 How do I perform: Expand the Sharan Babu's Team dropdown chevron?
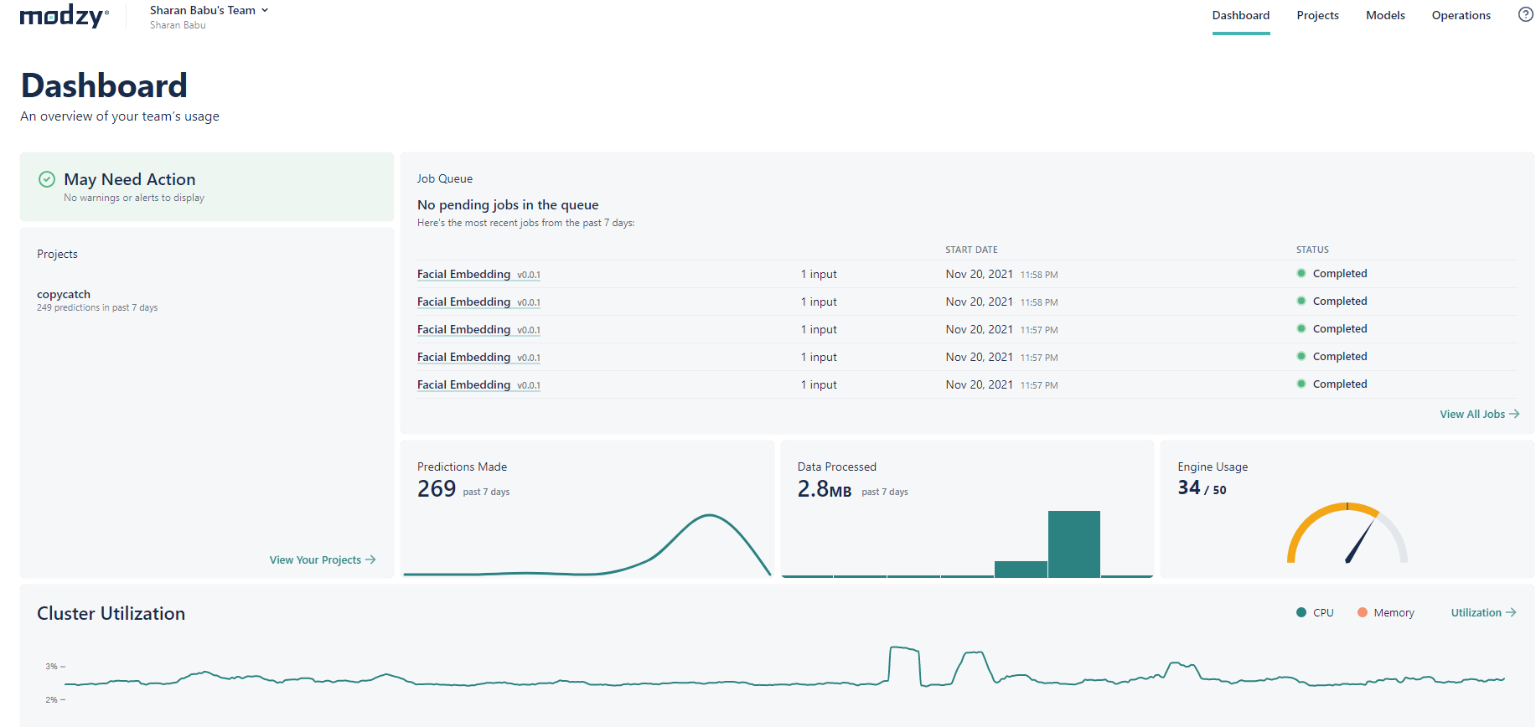[x=265, y=11]
